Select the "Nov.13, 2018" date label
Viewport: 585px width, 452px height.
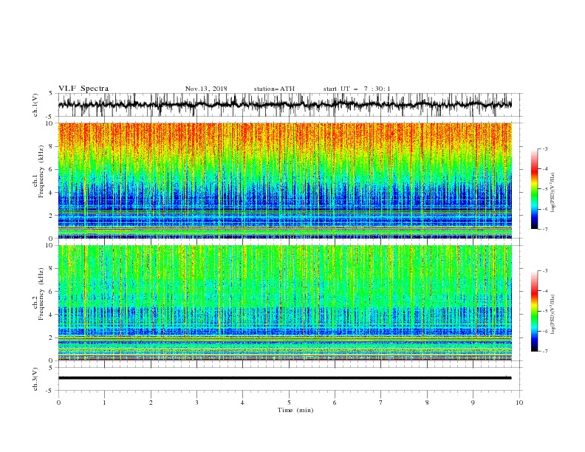pyautogui.click(x=206, y=89)
